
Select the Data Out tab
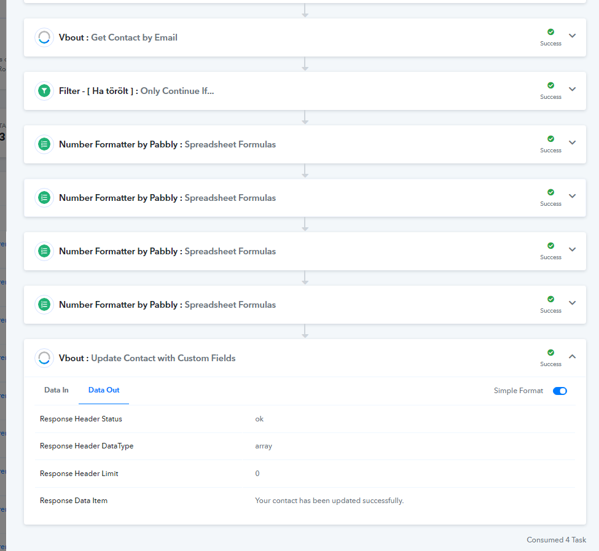pos(104,390)
